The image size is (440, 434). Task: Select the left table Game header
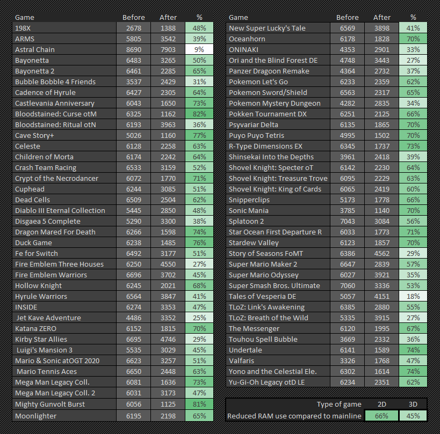[x=24, y=17]
